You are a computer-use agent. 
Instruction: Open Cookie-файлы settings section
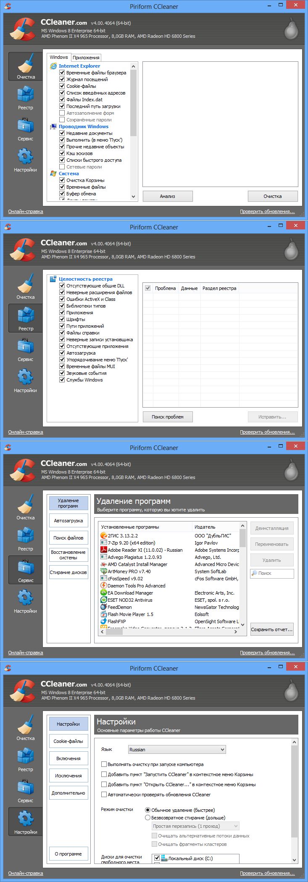pyautogui.click(x=68, y=741)
